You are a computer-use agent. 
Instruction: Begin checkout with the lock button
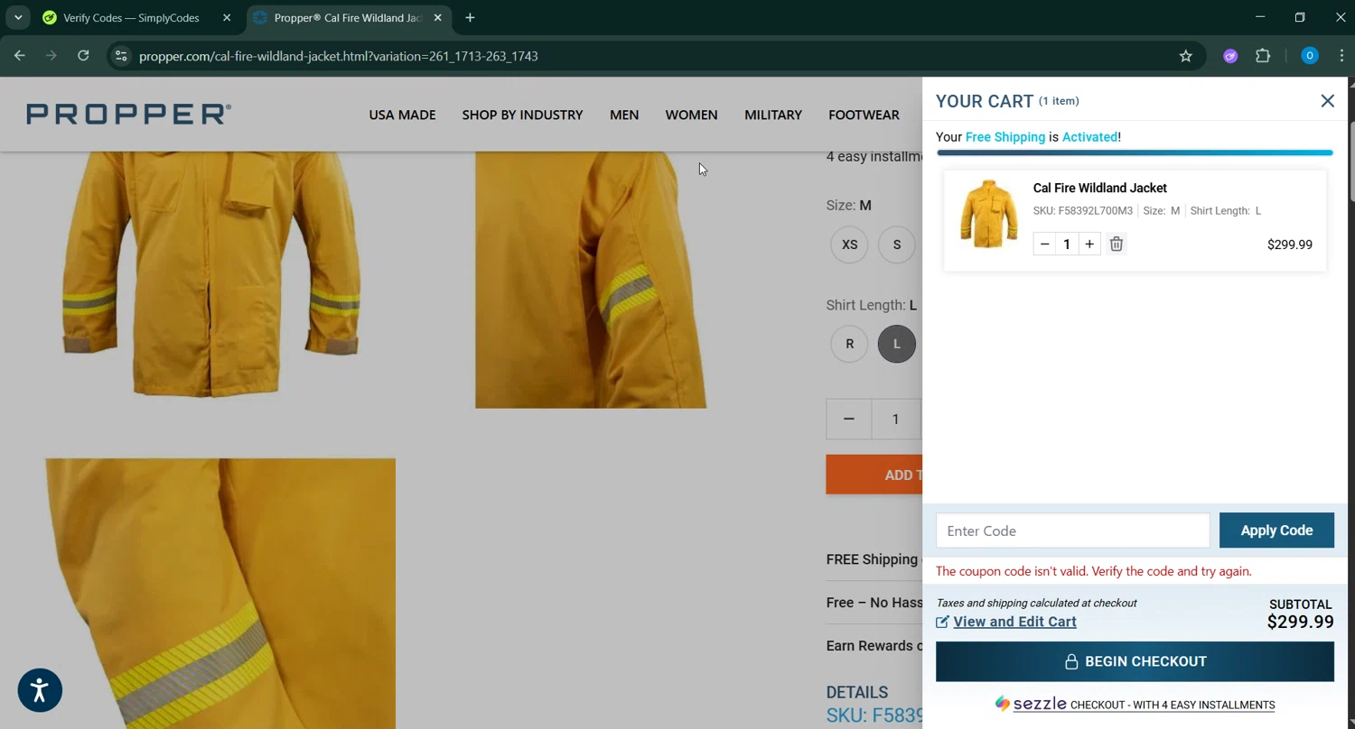[1135, 661]
